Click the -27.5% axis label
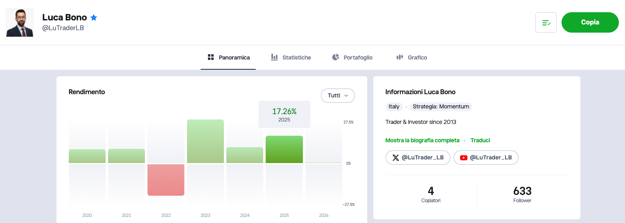This screenshot has width=625, height=223. (348, 204)
